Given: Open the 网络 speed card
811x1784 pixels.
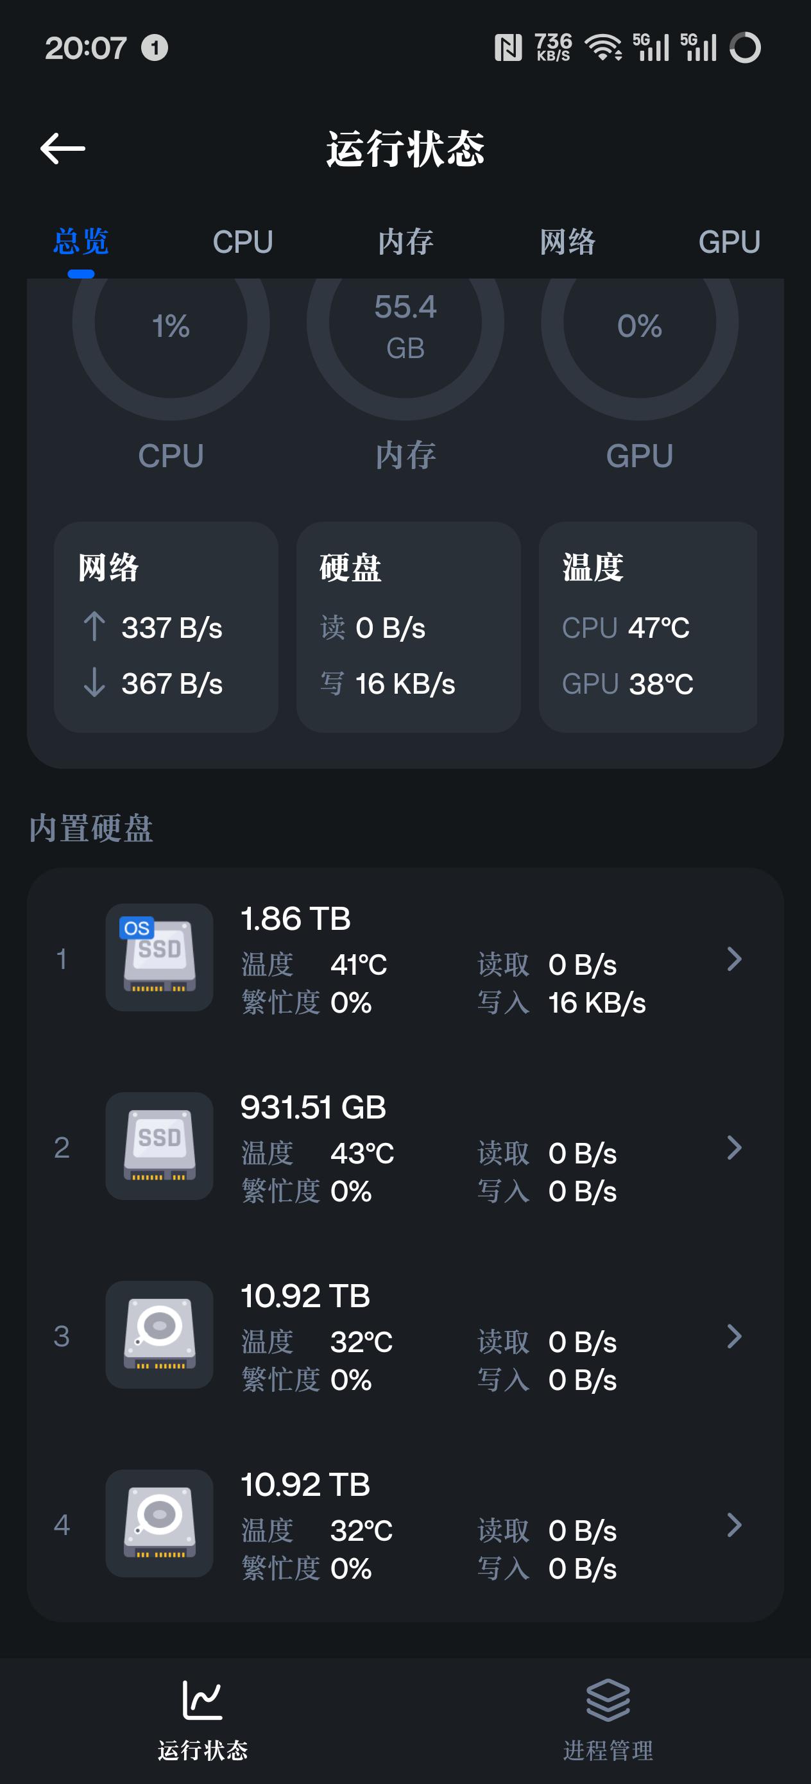Looking at the screenshot, I should click(x=166, y=627).
